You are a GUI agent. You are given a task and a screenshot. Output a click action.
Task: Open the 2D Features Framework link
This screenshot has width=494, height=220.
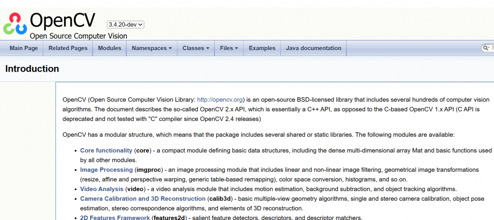tap(115, 218)
